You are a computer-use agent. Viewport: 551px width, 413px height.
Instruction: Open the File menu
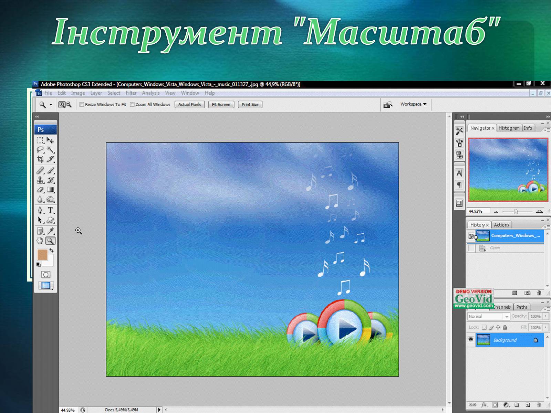tap(48, 93)
